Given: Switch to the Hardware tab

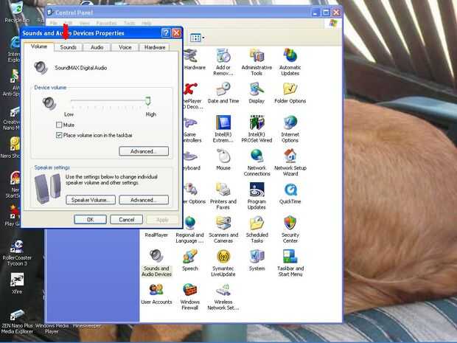Looking at the screenshot, I should tap(155, 47).
